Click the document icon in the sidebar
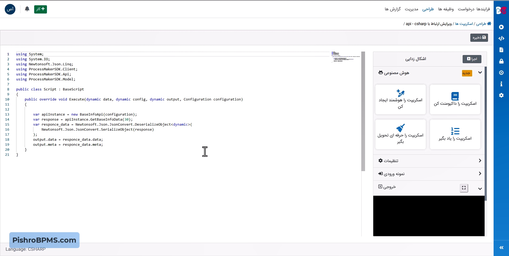509x256 pixels. pos(501,50)
